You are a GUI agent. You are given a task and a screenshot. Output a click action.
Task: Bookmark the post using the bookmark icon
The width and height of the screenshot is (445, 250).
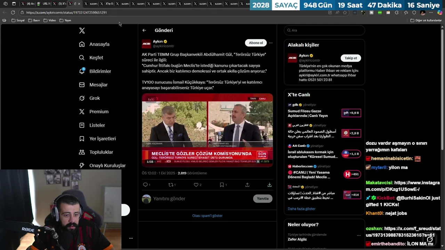222,185
